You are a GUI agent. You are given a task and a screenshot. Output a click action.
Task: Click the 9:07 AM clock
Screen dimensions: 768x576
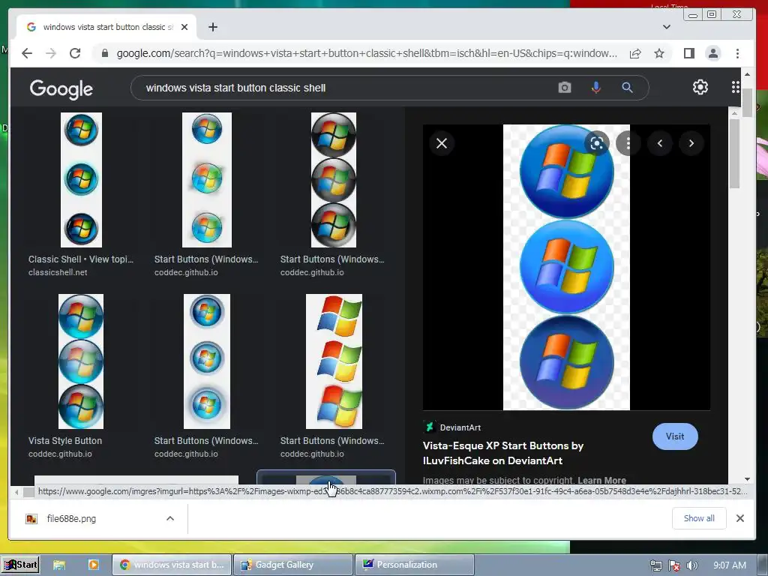click(729, 565)
